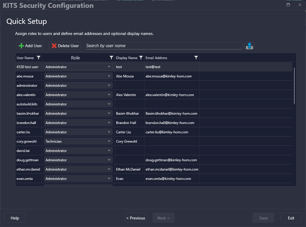Viewport: 306px width, 227px height.
Task: Click the Search by user name field
Action: click(x=164, y=46)
